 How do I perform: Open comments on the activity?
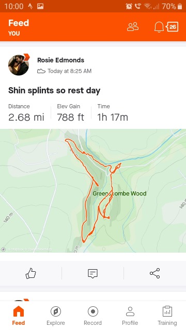(x=92, y=273)
